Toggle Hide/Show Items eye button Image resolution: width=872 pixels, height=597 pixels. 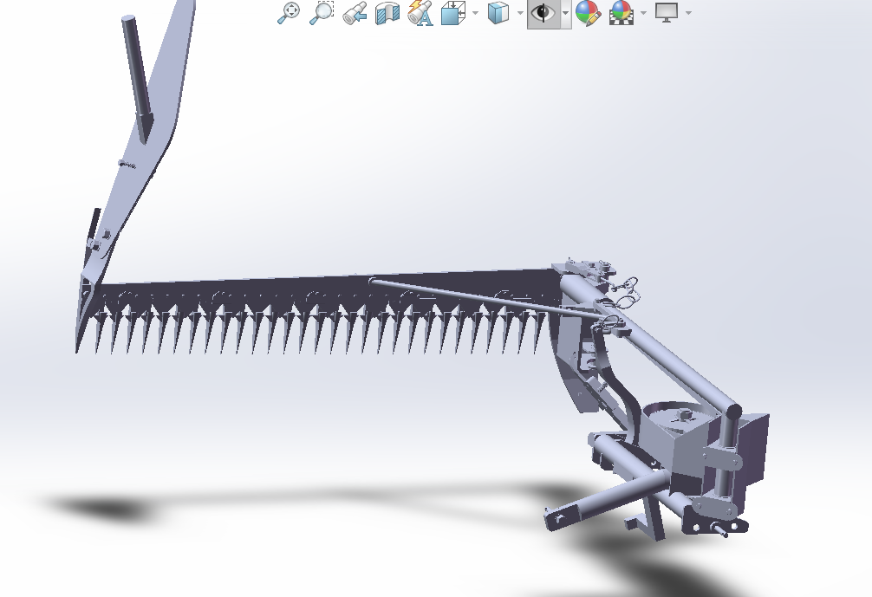[543, 13]
